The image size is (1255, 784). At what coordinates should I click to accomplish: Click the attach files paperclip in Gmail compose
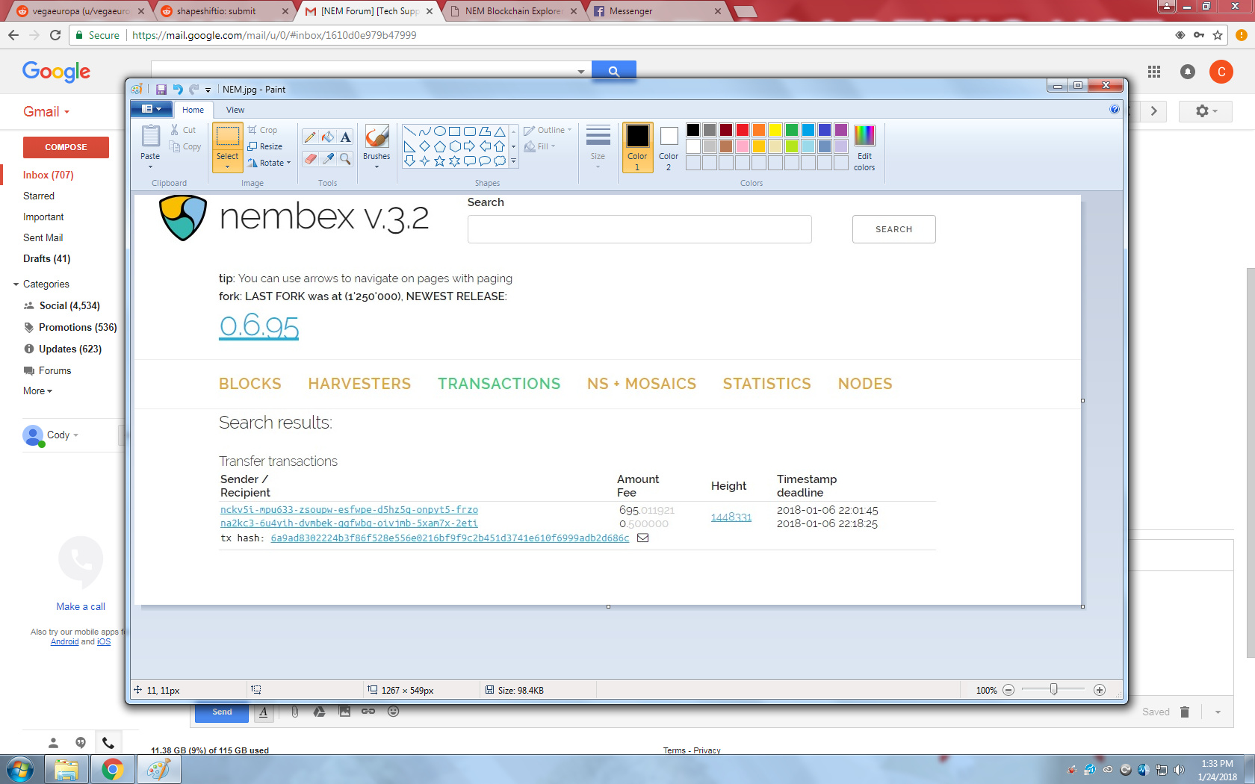pos(295,712)
